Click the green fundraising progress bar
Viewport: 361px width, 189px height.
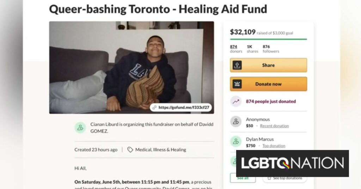(x=268, y=39)
